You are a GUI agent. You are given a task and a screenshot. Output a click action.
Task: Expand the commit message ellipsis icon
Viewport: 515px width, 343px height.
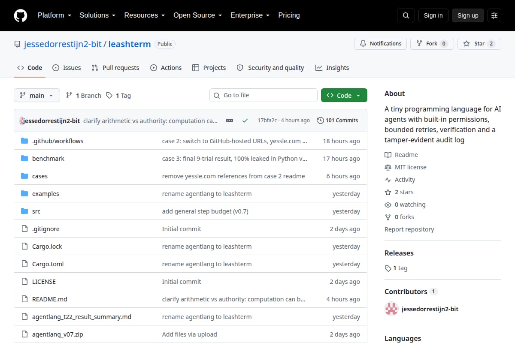click(x=230, y=120)
